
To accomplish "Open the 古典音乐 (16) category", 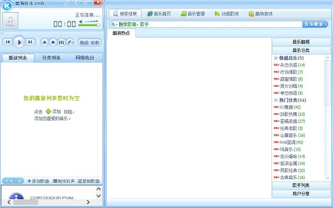I will pos(292,178).
